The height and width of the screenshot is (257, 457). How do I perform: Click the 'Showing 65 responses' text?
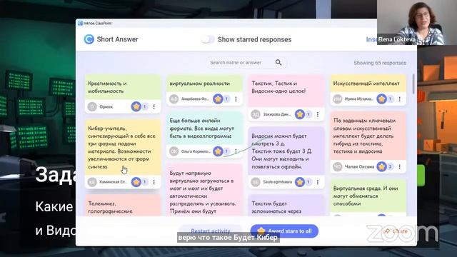click(380, 63)
